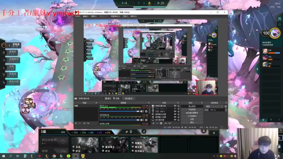
Task: Open Chrome from the Windows taskbar
Action: (54, 156)
